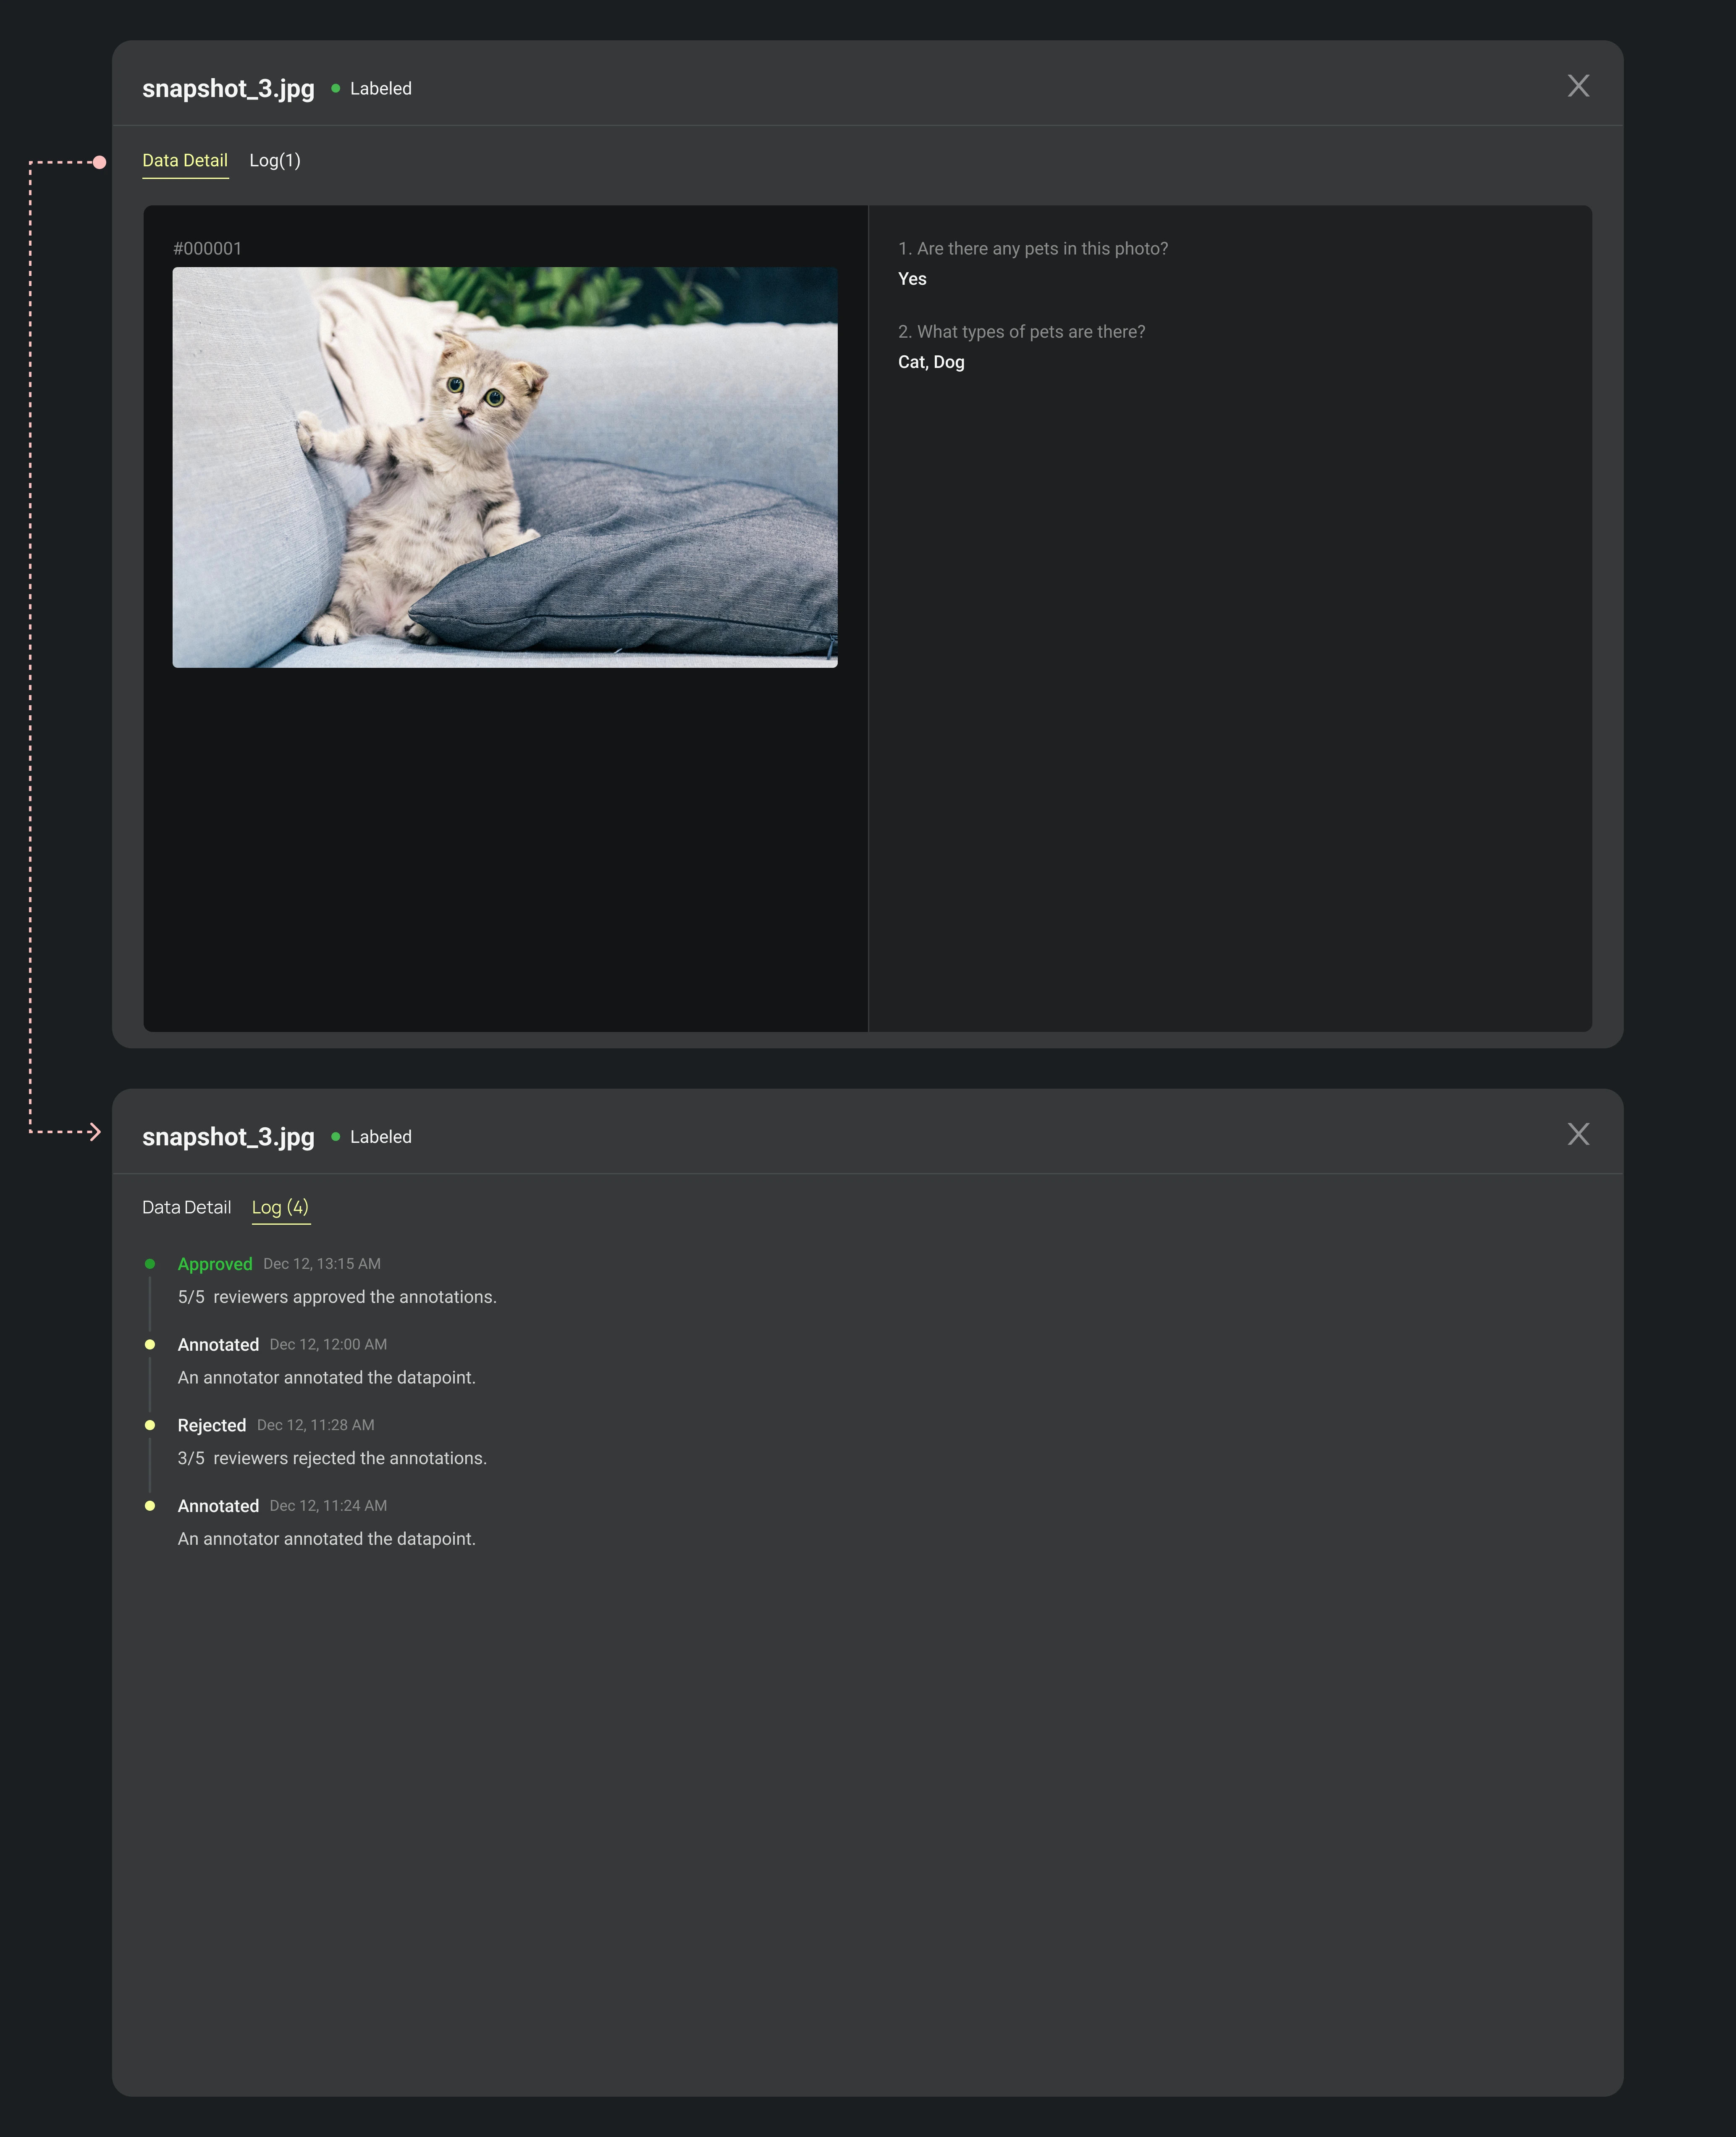Click the Approved log entry title
The height and width of the screenshot is (2137, 1736).
pyautogui.click(x=215, y=1264)
